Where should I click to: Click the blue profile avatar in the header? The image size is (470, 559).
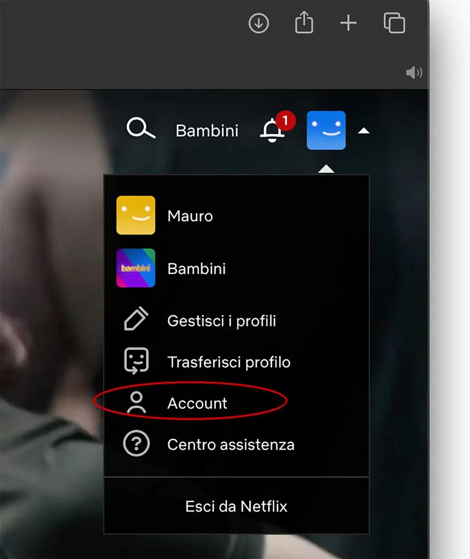click(326, 130)
